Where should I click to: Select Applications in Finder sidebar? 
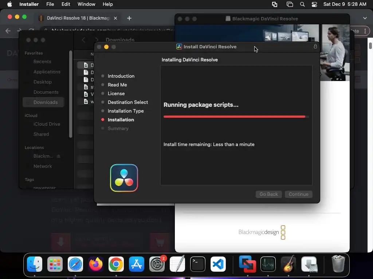(47, 72)
